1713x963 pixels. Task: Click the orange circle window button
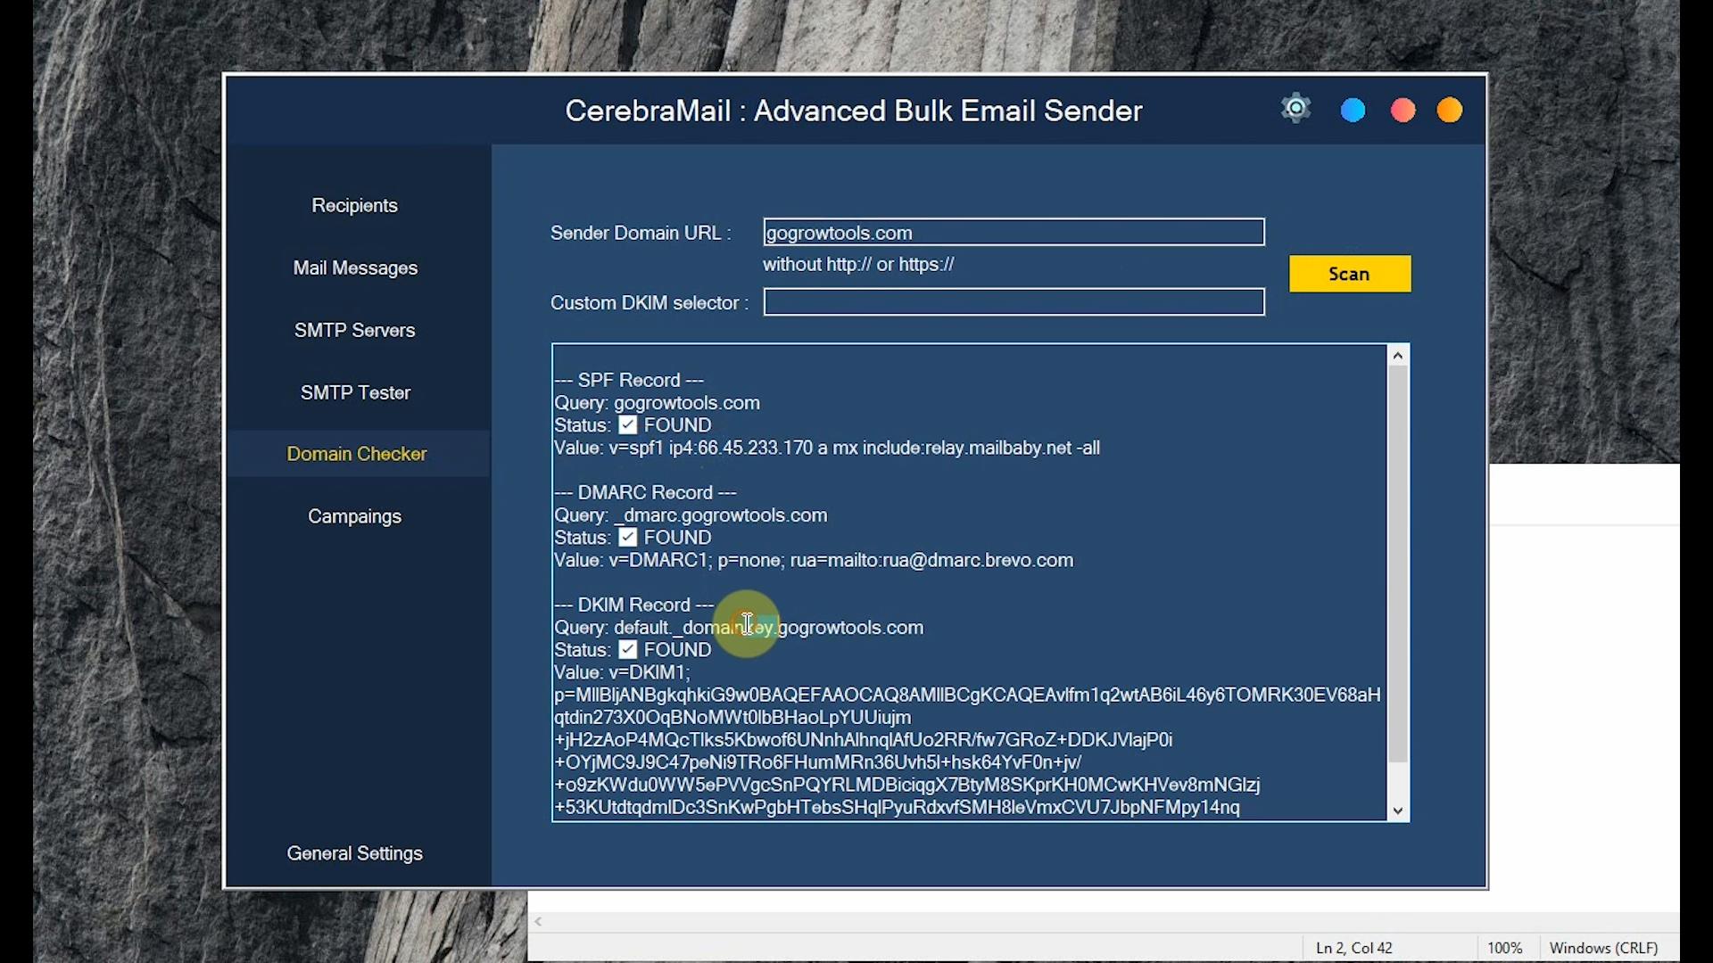tap(1450, 111)
